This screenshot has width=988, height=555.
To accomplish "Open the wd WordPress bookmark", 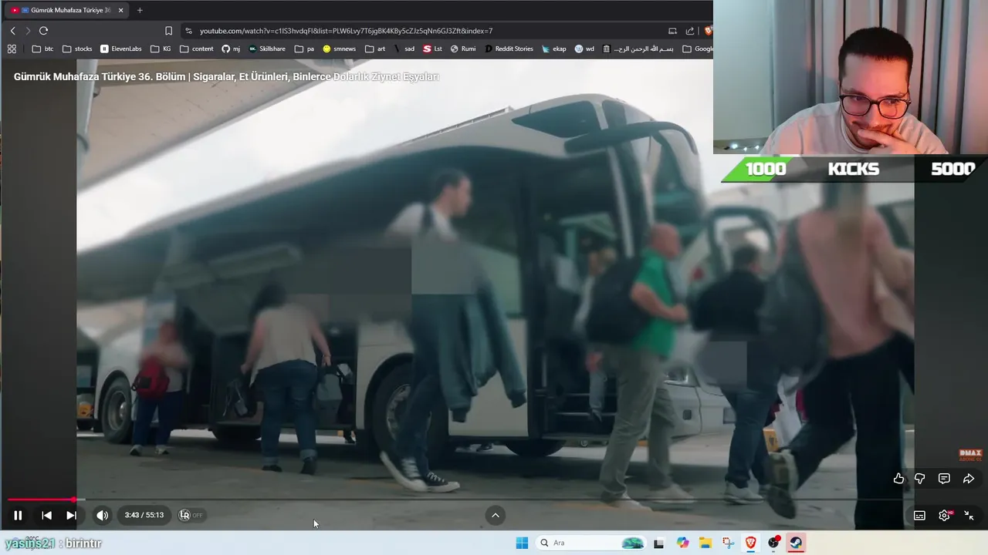I will click(x=584, y=49).
